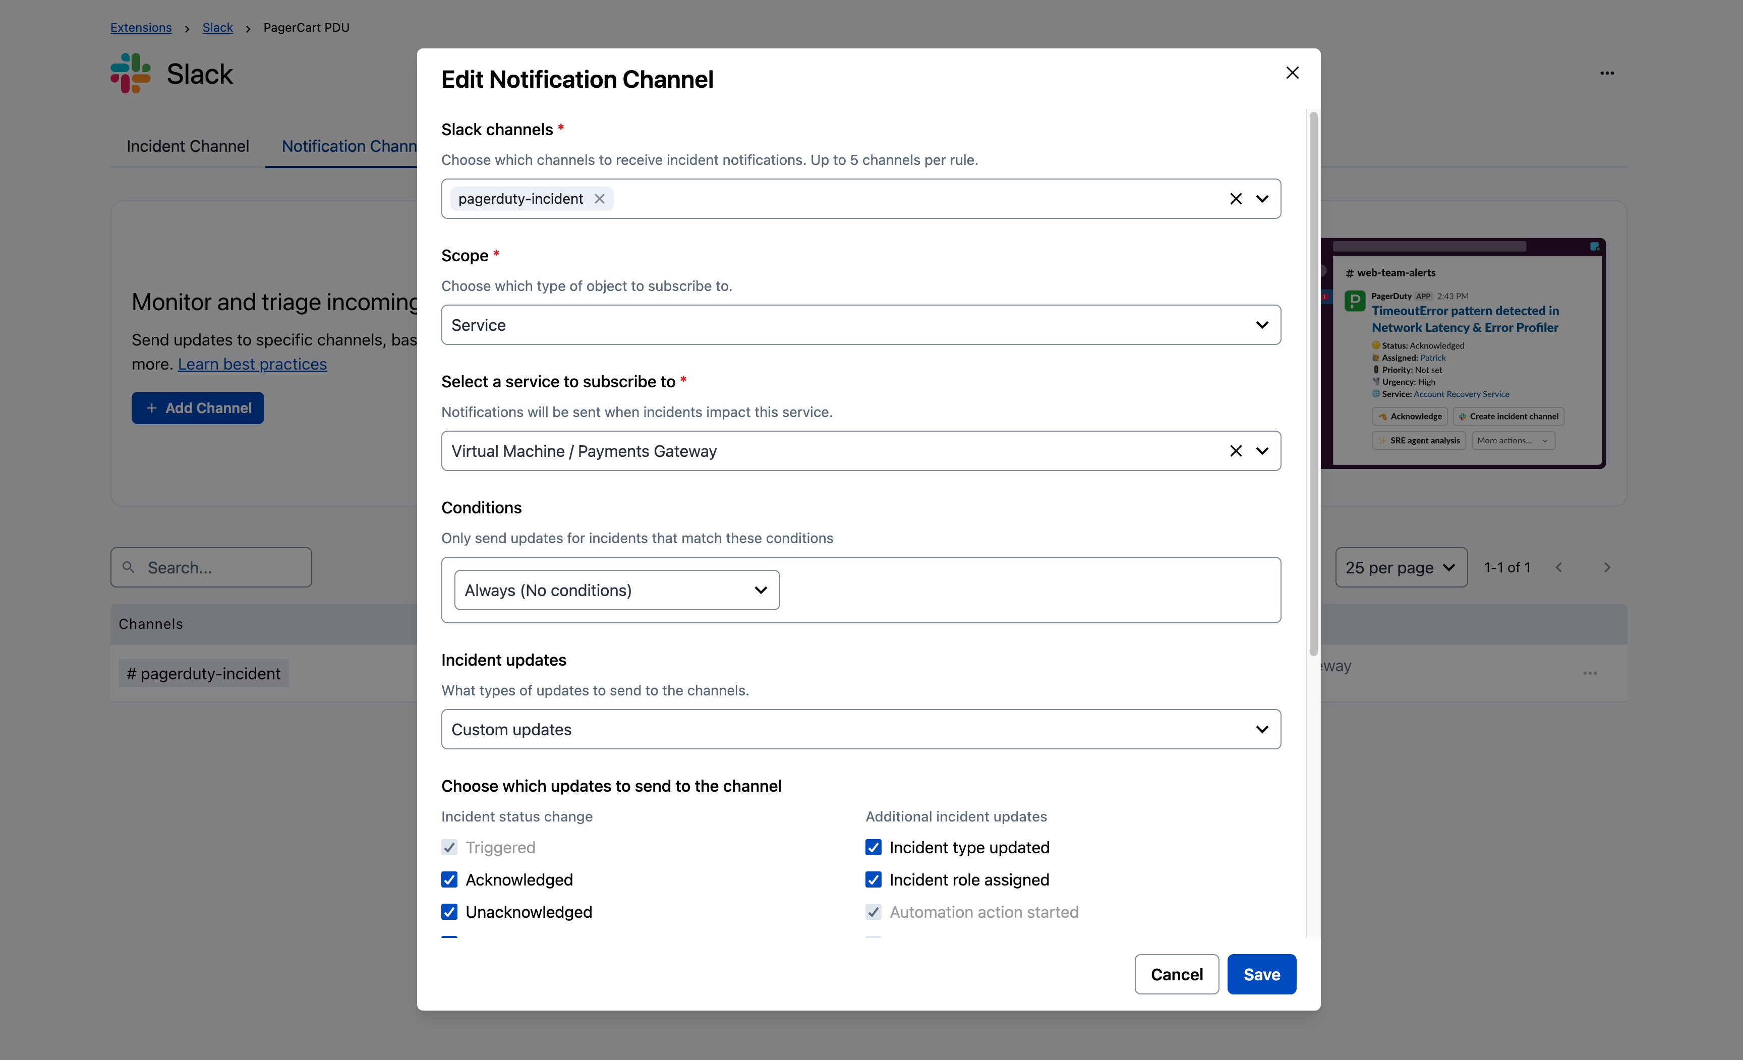The width and height of the screenshot is (1743, 1060).
Task: Uncheck the Unacknowledged checkbox
Action: click(449, 912)
